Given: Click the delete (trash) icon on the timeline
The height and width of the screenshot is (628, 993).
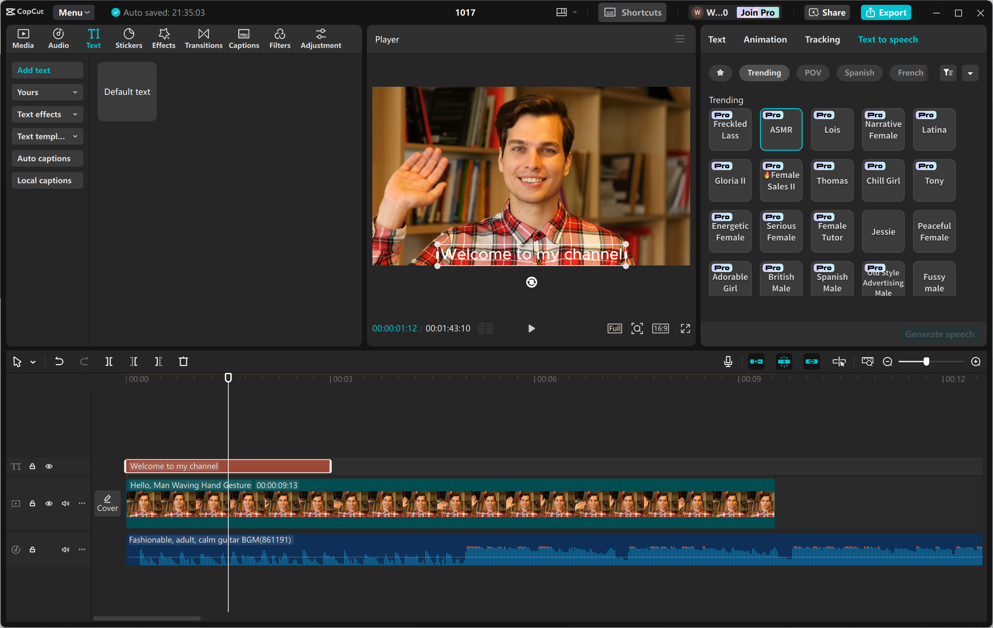Looking at the screenshot, I should (184, 362).
